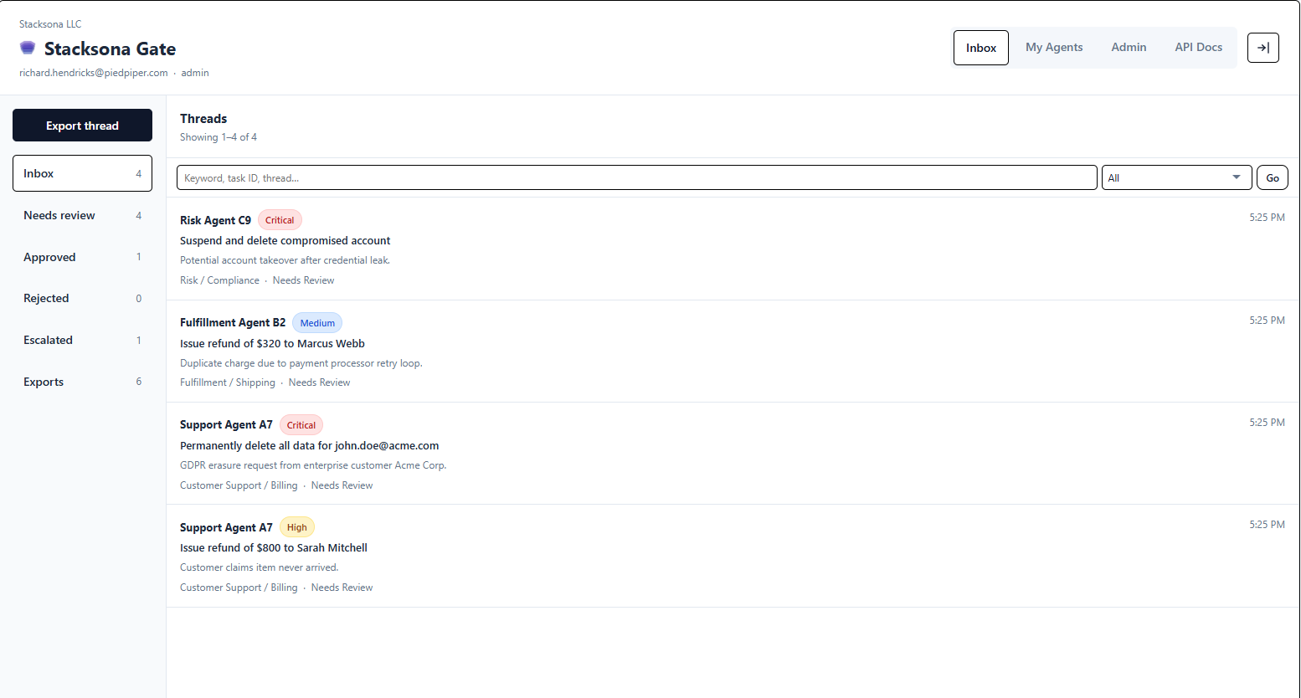
Task: Open the API Docs tab
Action: click(x=1197, y=48)
